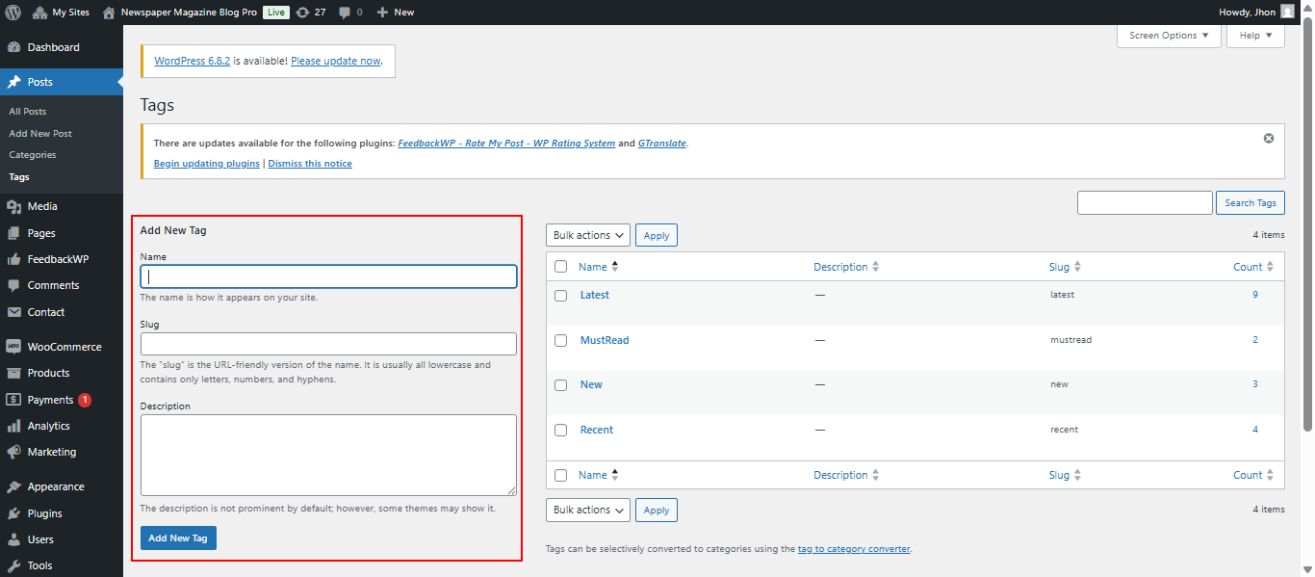Open FeedbackWP thumbs-up icon

click(14, 259)
